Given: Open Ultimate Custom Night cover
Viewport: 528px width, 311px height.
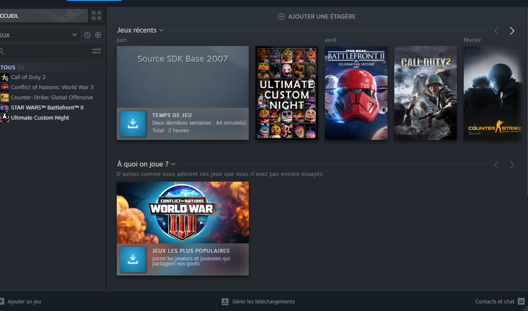Looking at the screenshot, I should pos(287,93).
